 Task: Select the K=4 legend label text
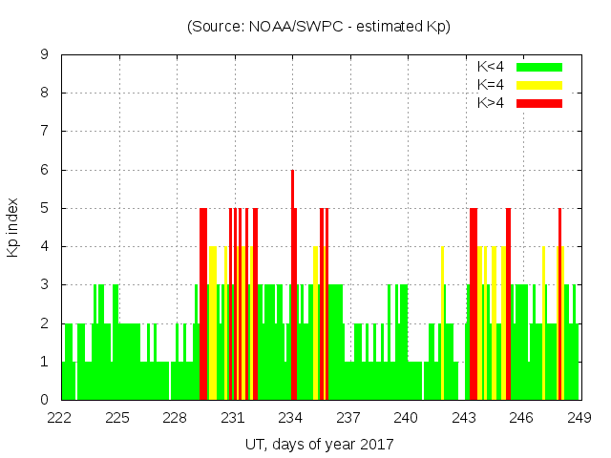point(491,85)
